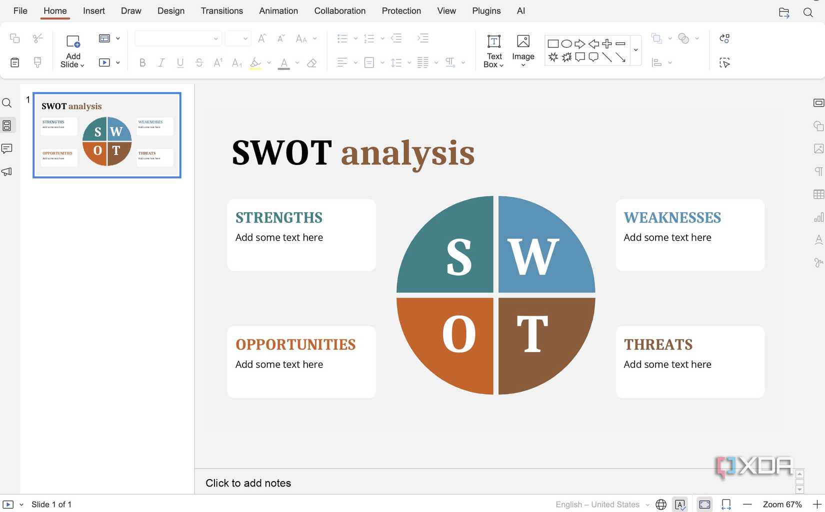Click the right arrow shape icon

(x=580, y=44)
